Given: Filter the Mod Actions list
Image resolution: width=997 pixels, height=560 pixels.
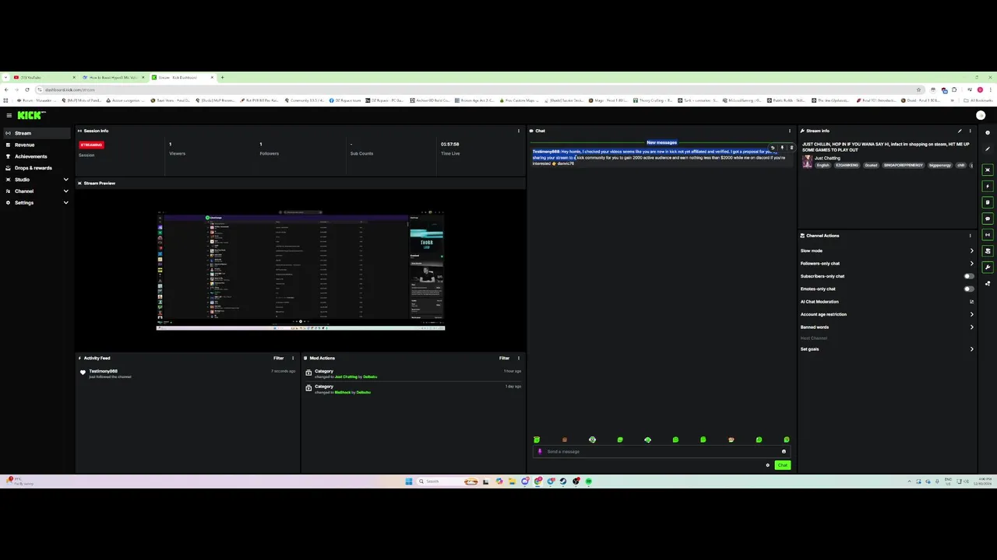Looking at the screenshot, I should coord(504,358).
